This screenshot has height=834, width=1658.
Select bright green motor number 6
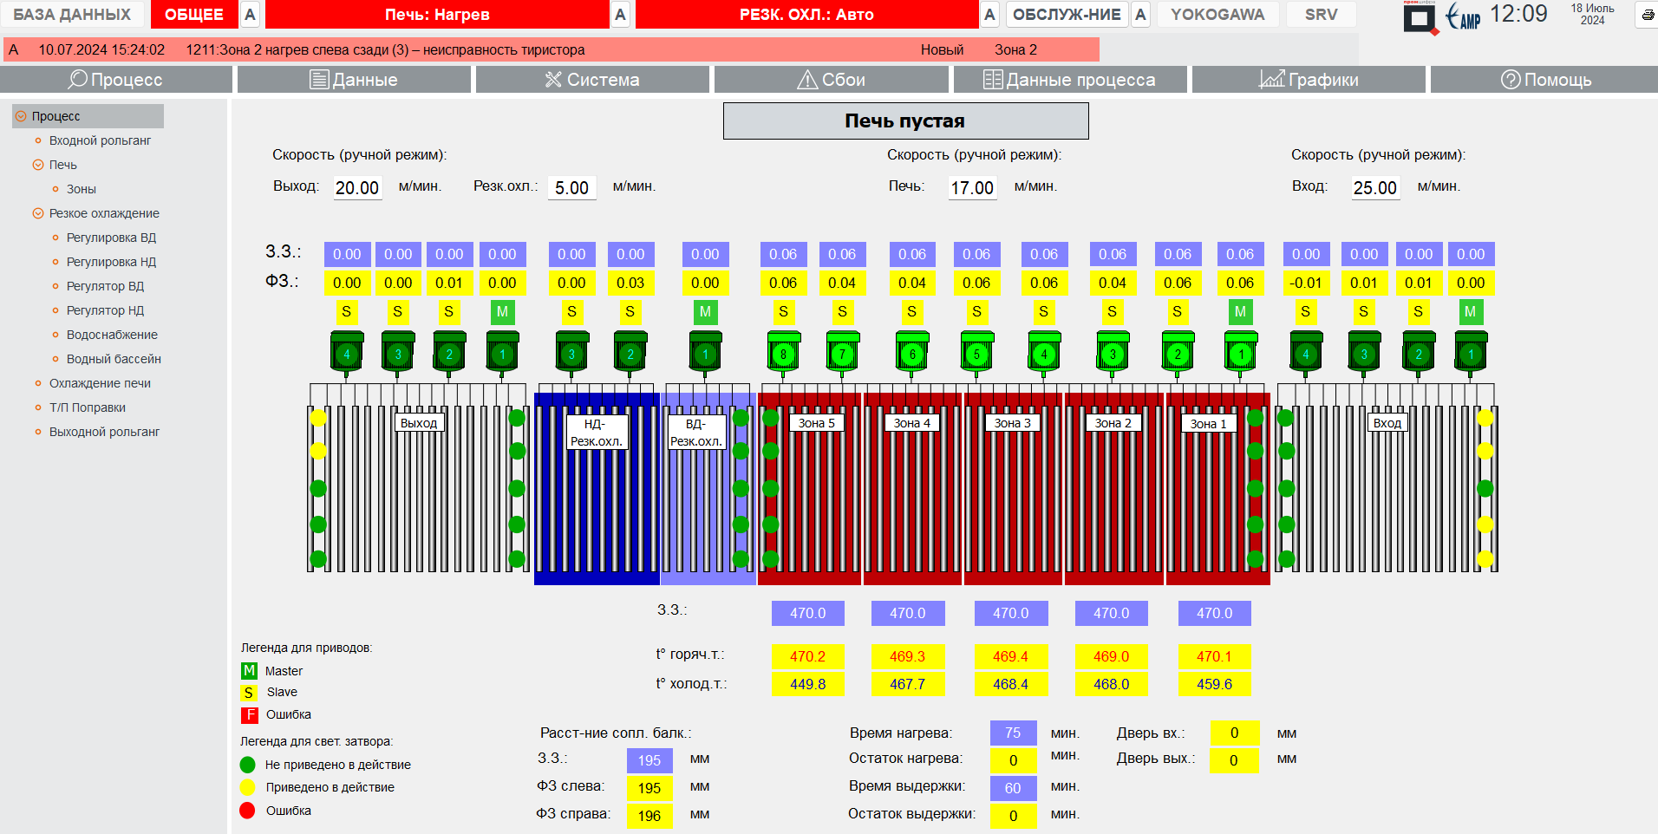pos(911,353)
